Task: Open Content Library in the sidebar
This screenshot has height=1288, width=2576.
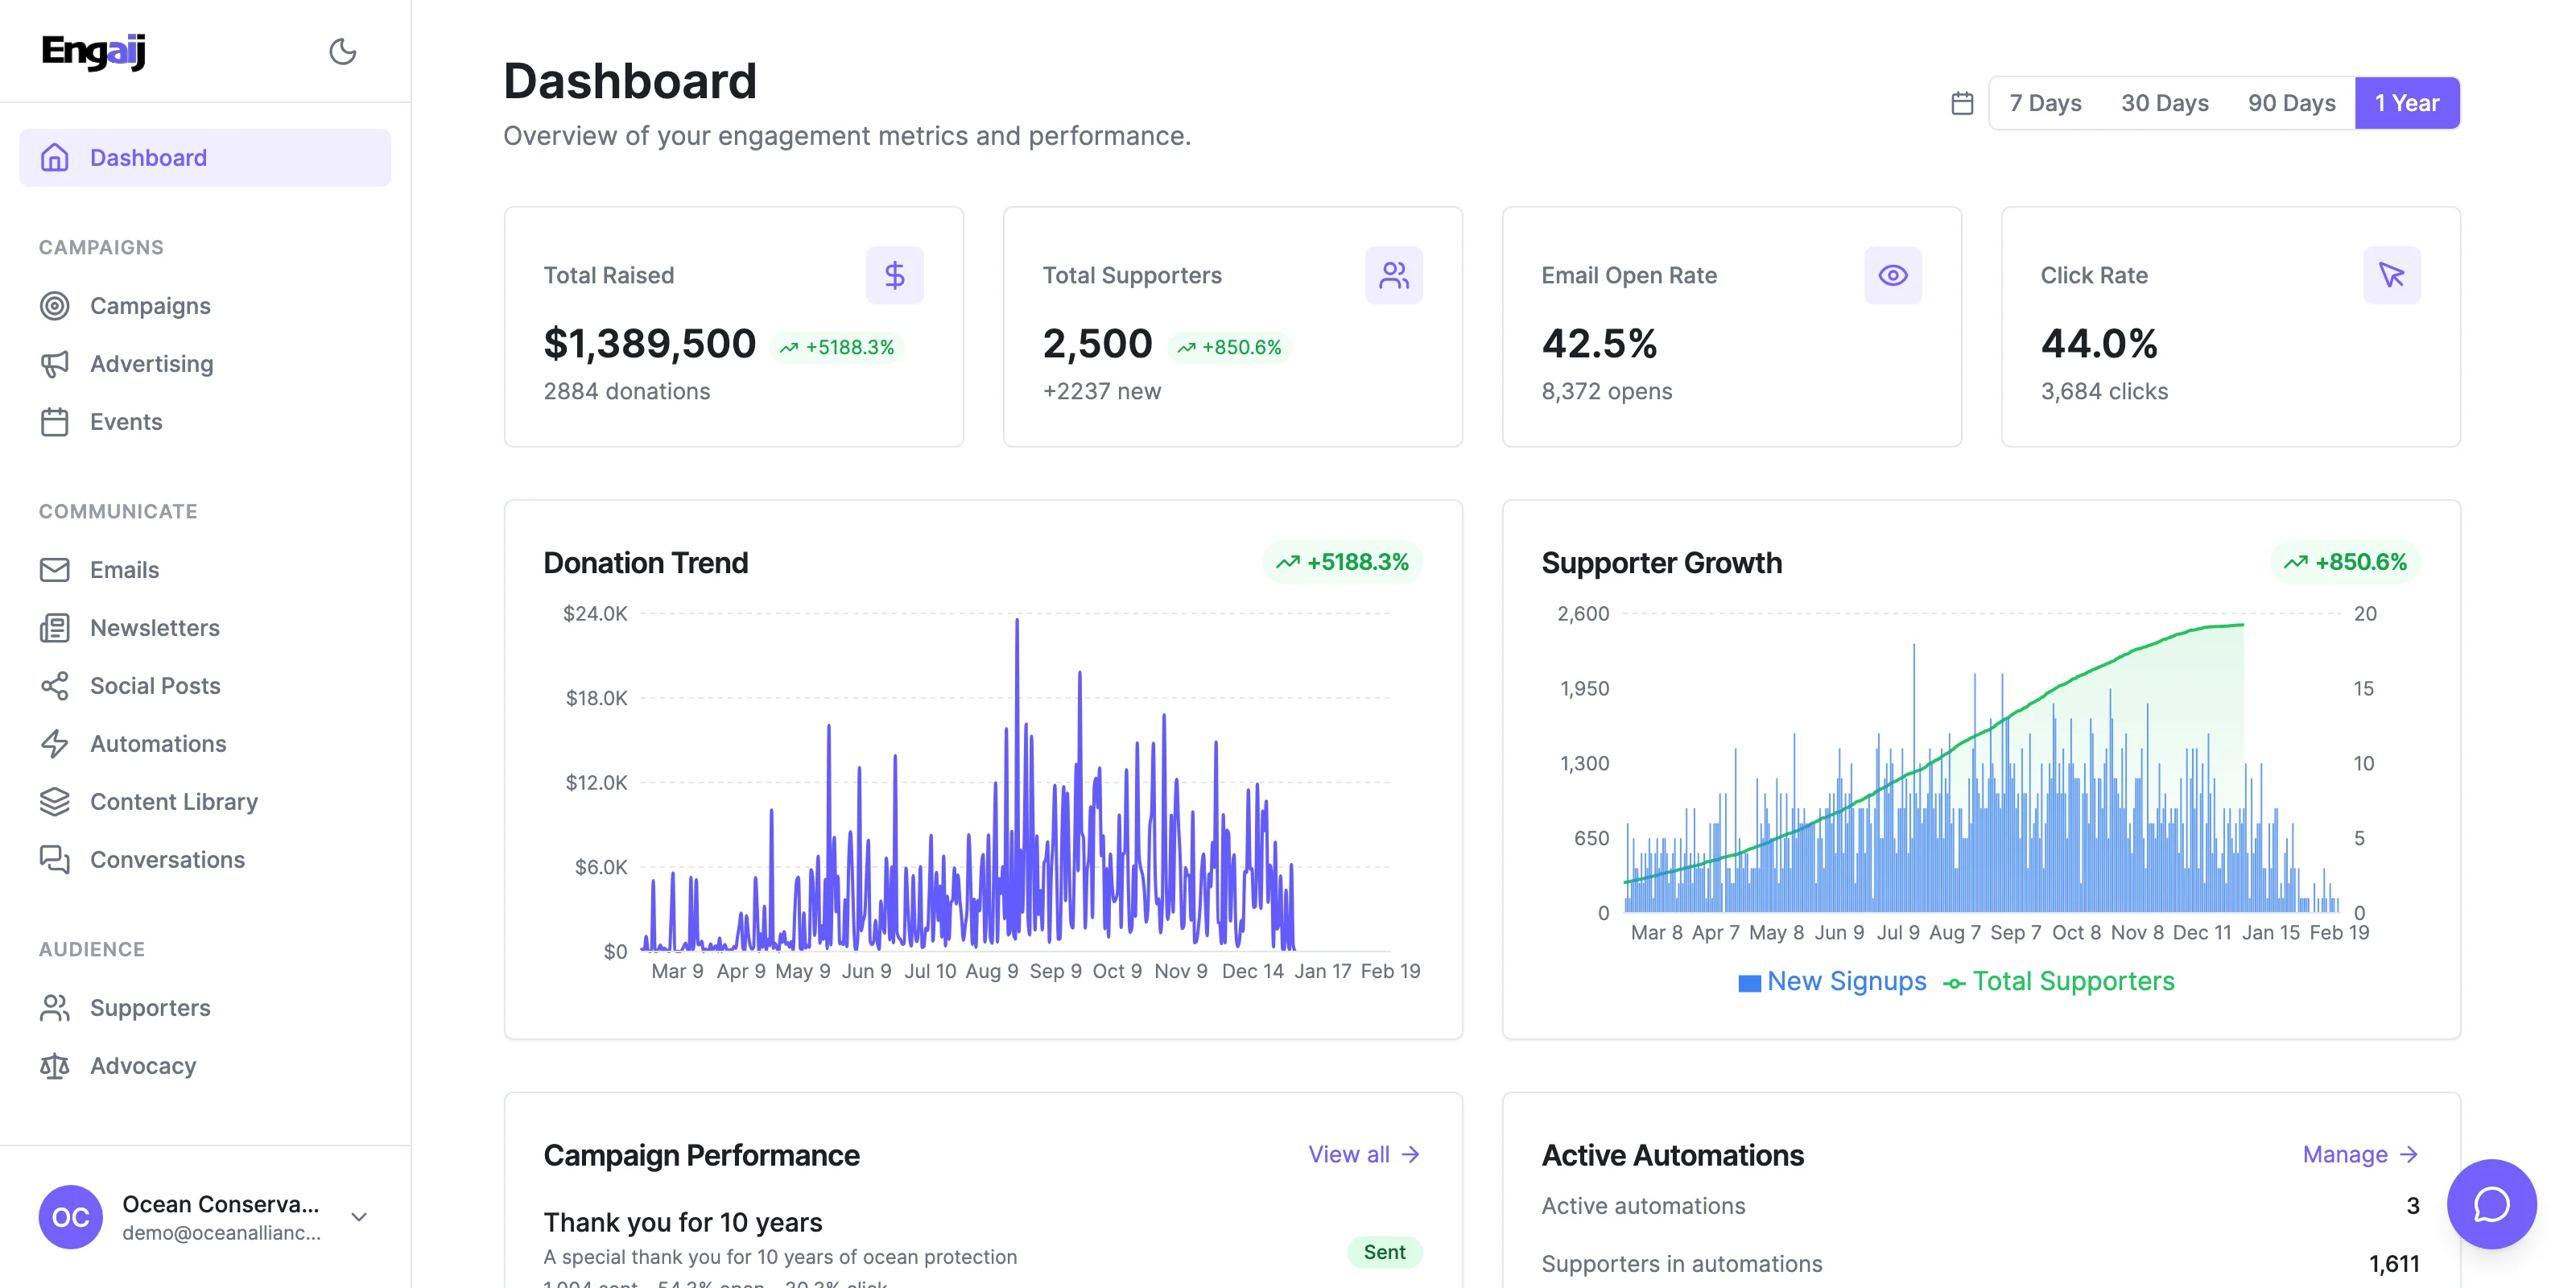Action: click(x=174, y=802)
